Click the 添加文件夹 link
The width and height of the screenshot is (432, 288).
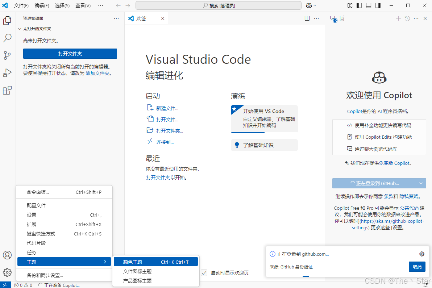pos(97,74)
